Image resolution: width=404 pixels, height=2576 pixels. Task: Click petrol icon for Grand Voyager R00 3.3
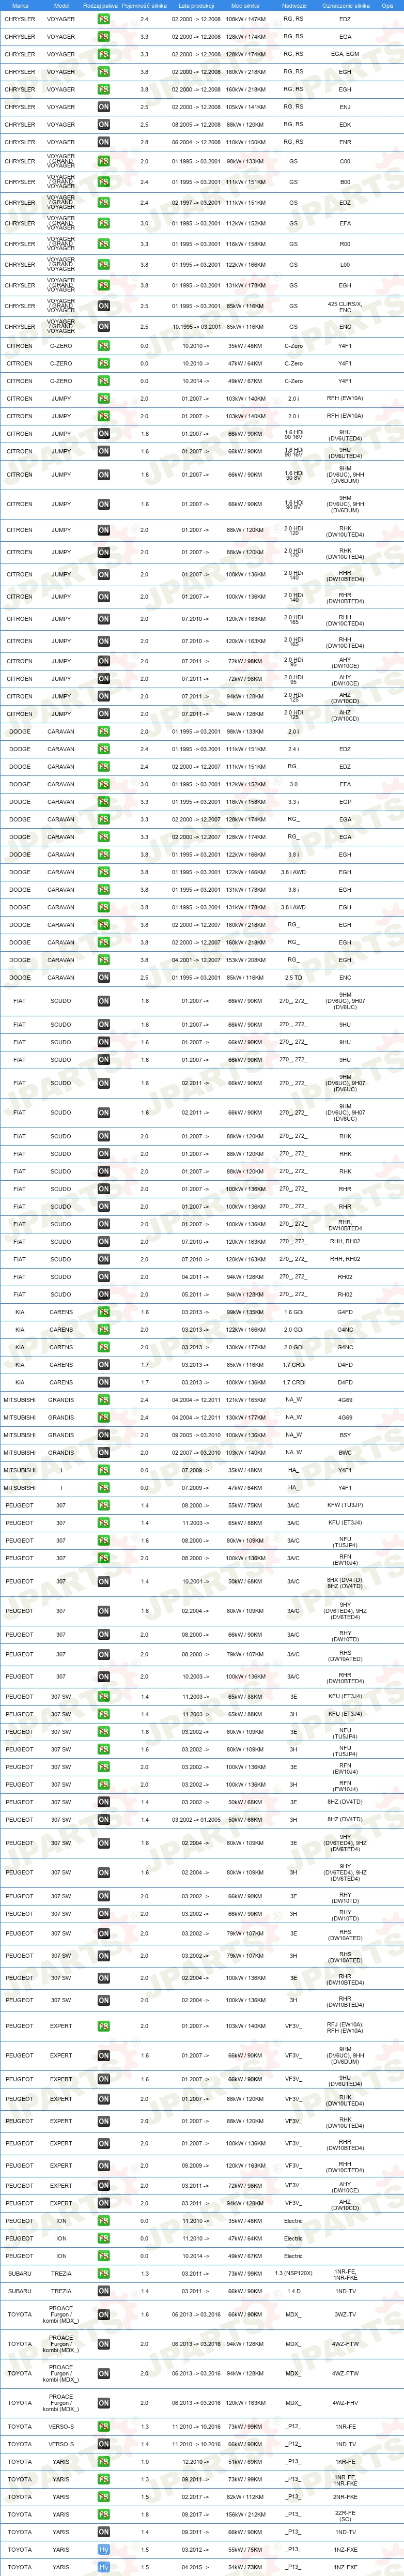tap(104, 244)
